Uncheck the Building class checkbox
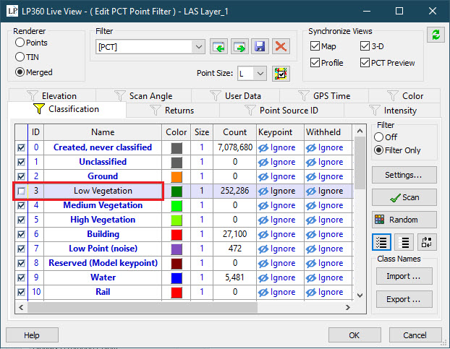The width and height of the screenshot is (450, 349). pos(21,235)
